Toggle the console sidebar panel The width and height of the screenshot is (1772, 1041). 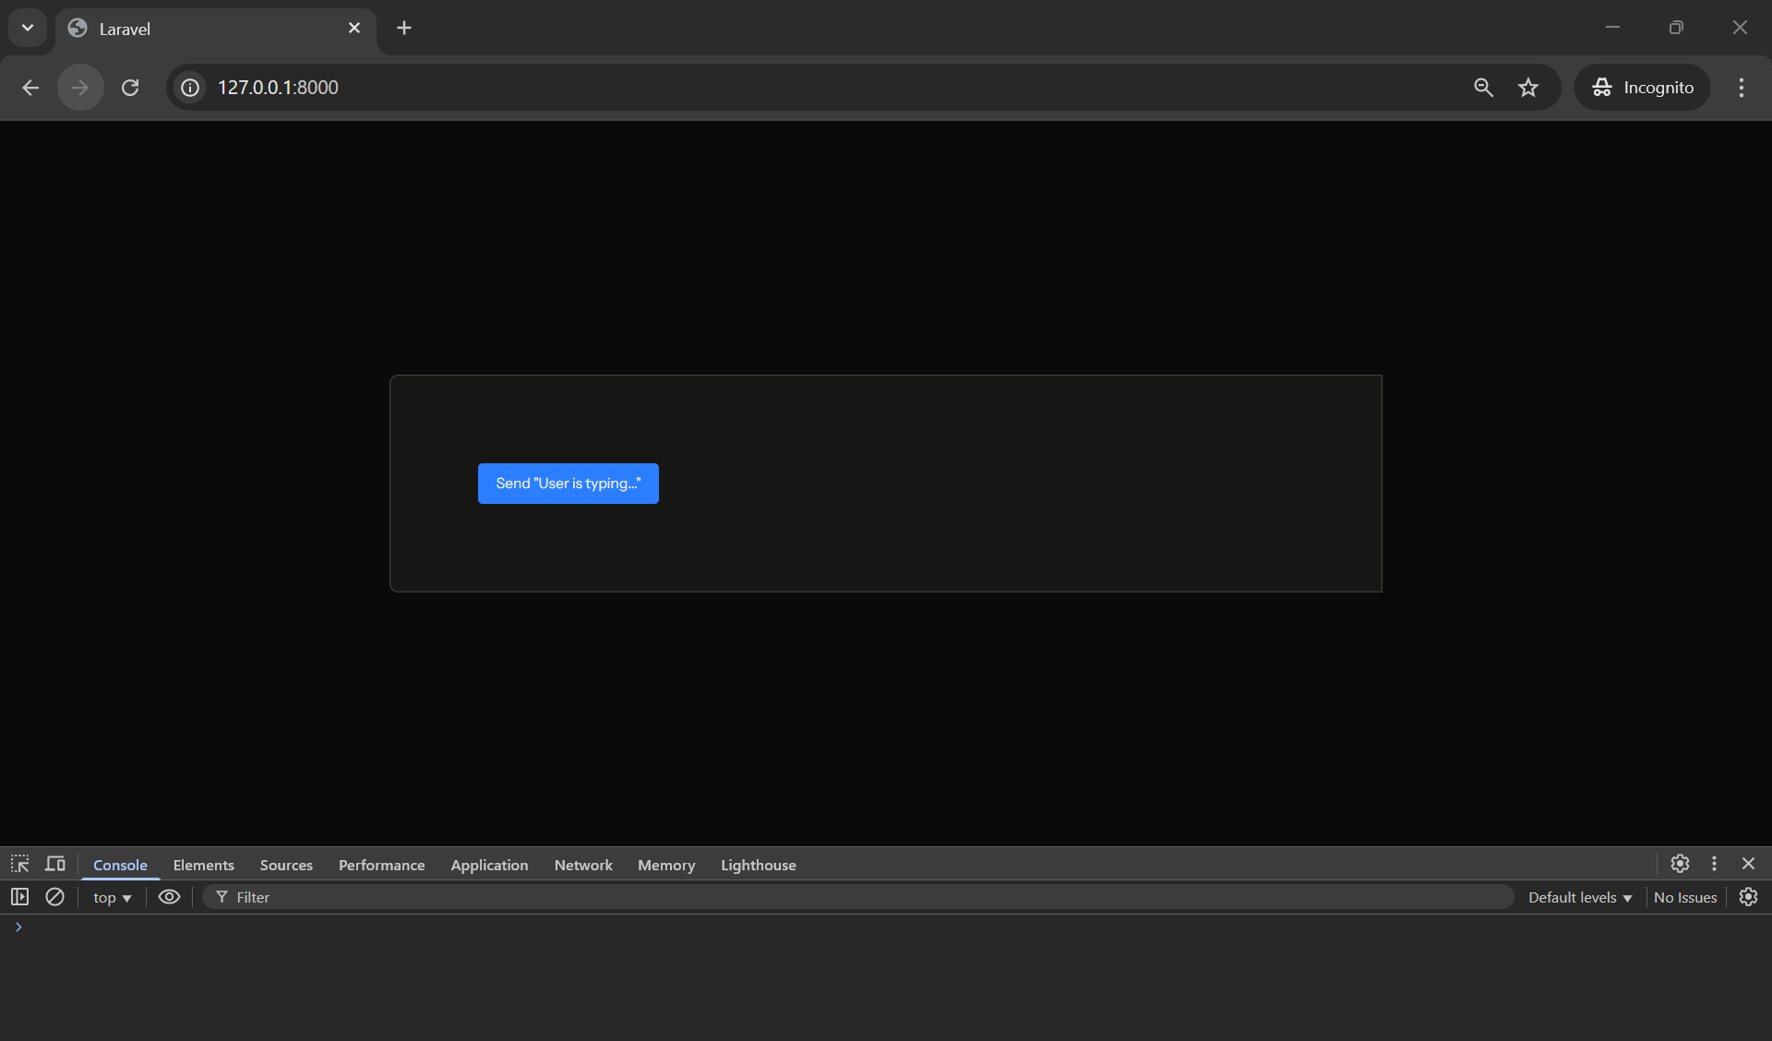click(19, 897)
